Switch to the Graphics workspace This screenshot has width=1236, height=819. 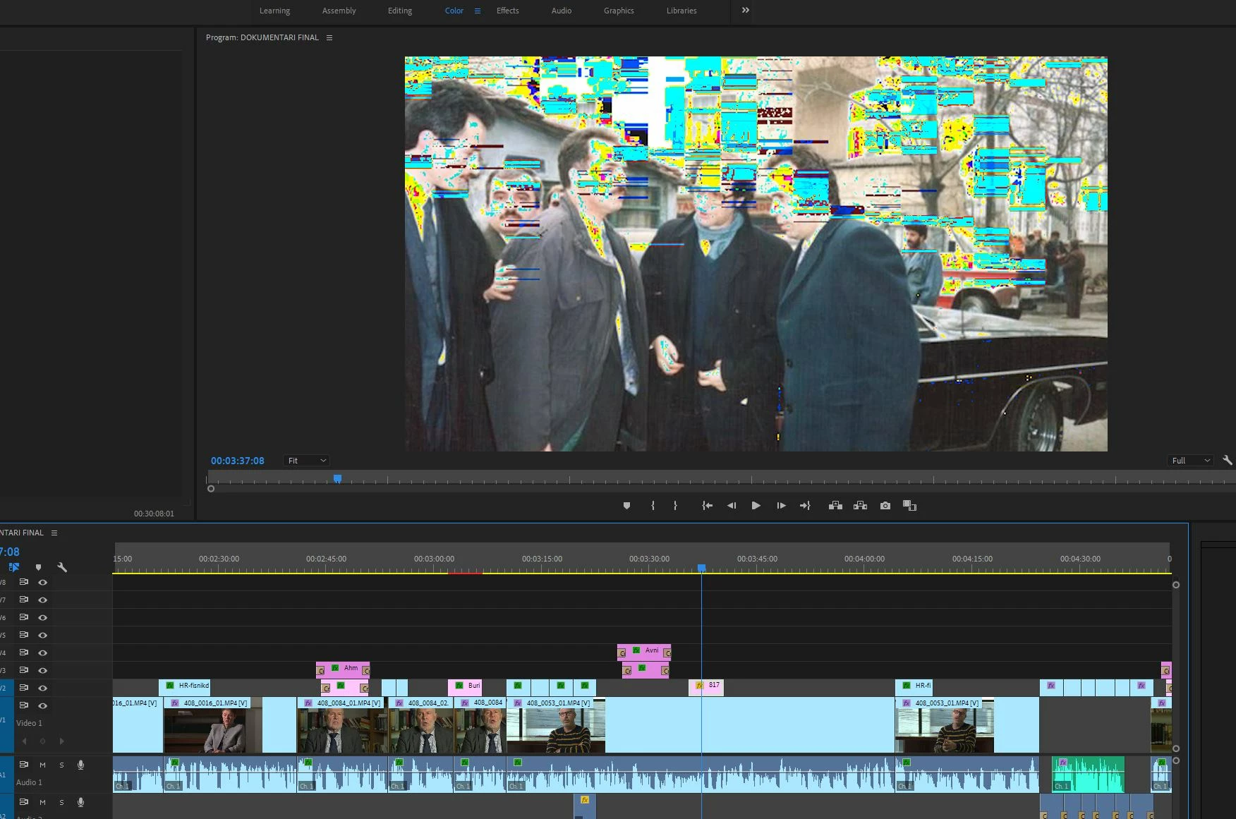619,11
